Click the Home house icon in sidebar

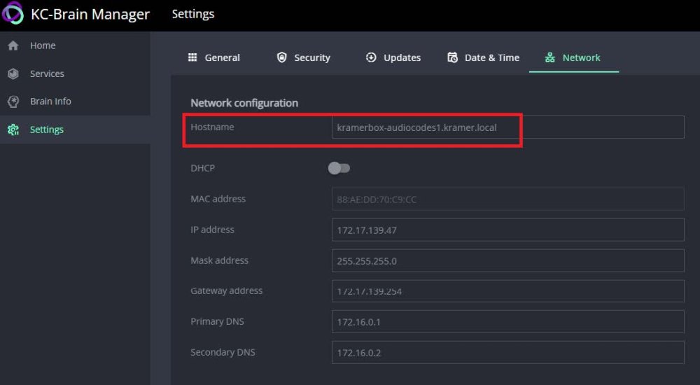13,45
